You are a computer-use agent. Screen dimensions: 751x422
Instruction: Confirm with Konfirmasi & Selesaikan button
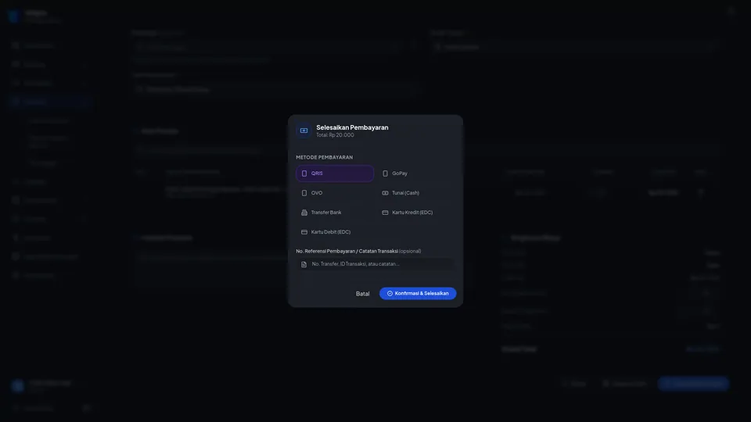pyautogui.click(x=418, y=293)
